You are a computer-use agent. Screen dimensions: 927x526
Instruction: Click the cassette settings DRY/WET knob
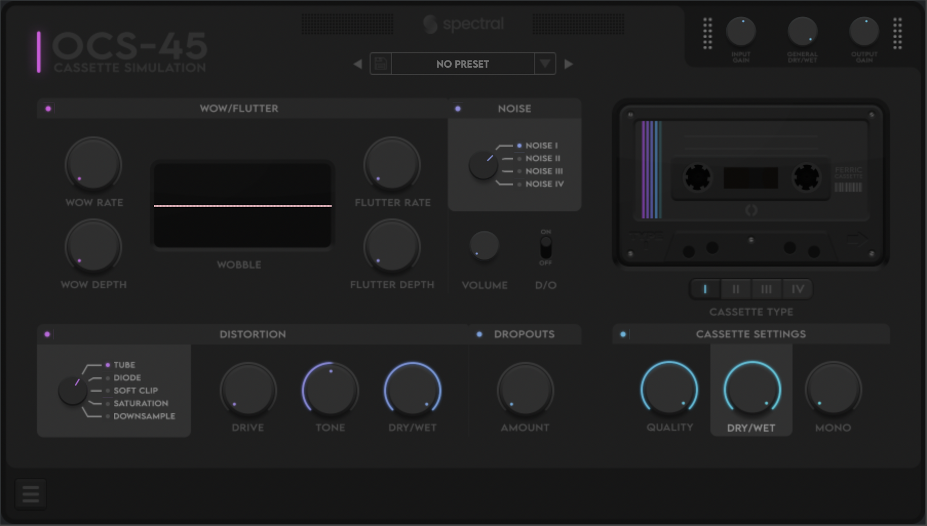[x=752, y=390]
